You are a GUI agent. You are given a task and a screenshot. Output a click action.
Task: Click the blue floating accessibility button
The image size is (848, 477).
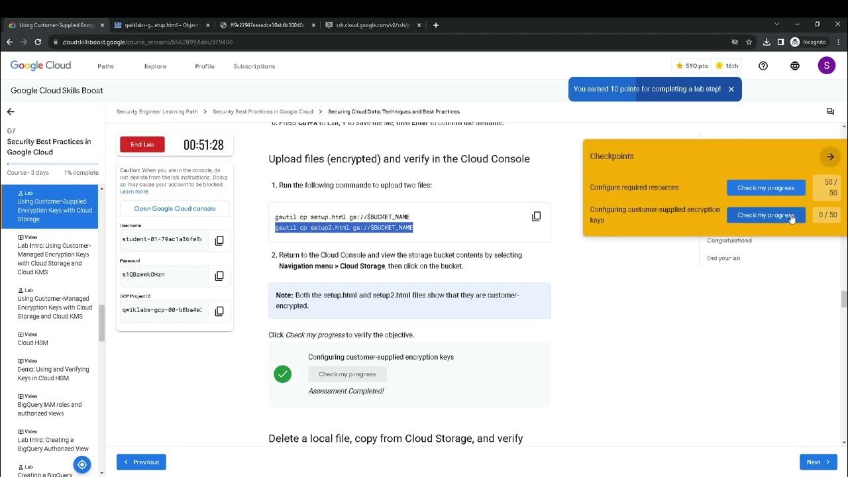(82, 464)
